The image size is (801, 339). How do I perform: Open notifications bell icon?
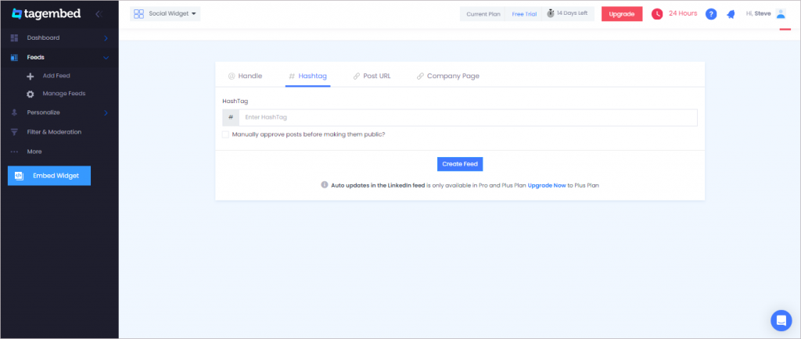731,14
